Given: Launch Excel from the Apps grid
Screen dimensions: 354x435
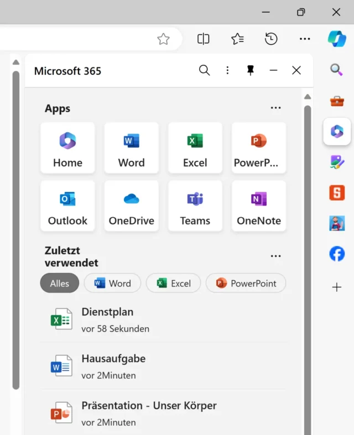Looking at the screenshot, I should 195,148.
